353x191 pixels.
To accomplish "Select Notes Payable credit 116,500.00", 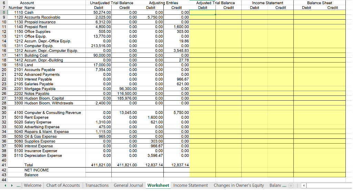I will (127, 93).
